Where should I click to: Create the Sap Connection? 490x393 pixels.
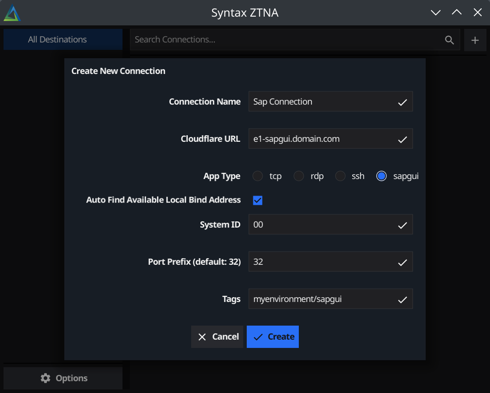(x=273, y=337)
